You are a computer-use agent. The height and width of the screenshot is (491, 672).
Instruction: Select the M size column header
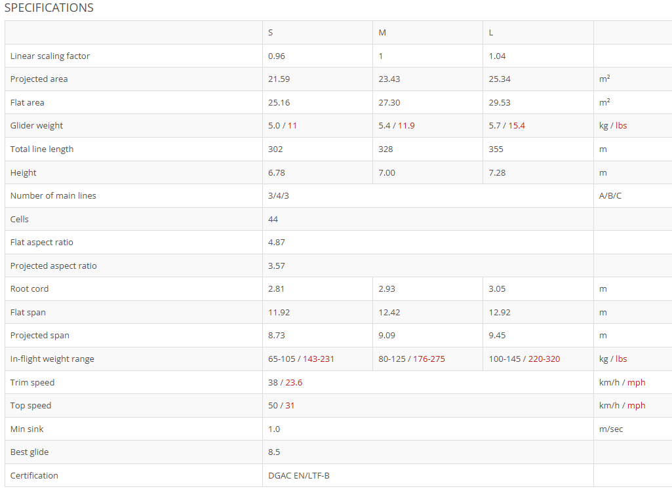point(382,33)
